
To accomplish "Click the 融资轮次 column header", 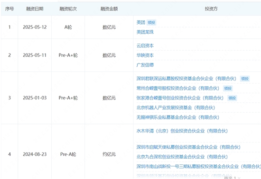I will 68,9.
